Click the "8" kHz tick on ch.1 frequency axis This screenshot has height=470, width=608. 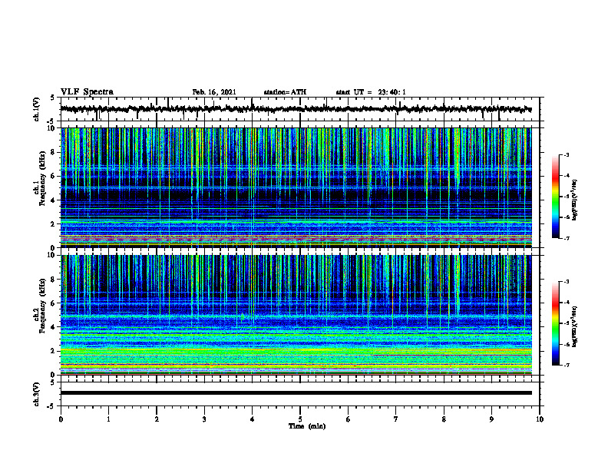pos(54,152)
